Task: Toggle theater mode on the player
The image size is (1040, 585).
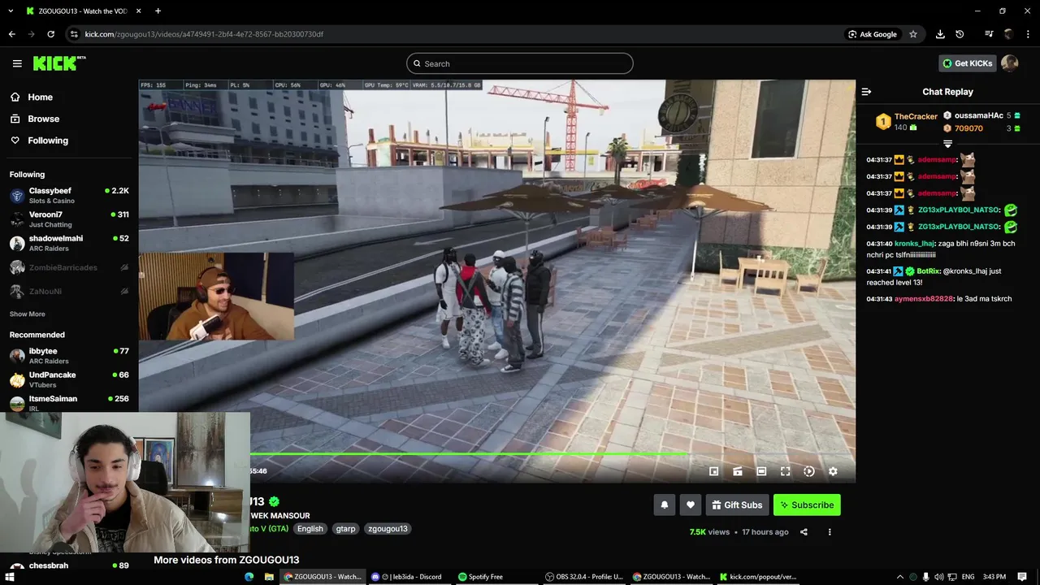Action: (761, 471)
